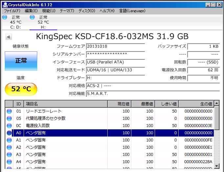Click the 最悪値 column header
The width and height of the screenshot is (224, 172).
coord(143,104)
